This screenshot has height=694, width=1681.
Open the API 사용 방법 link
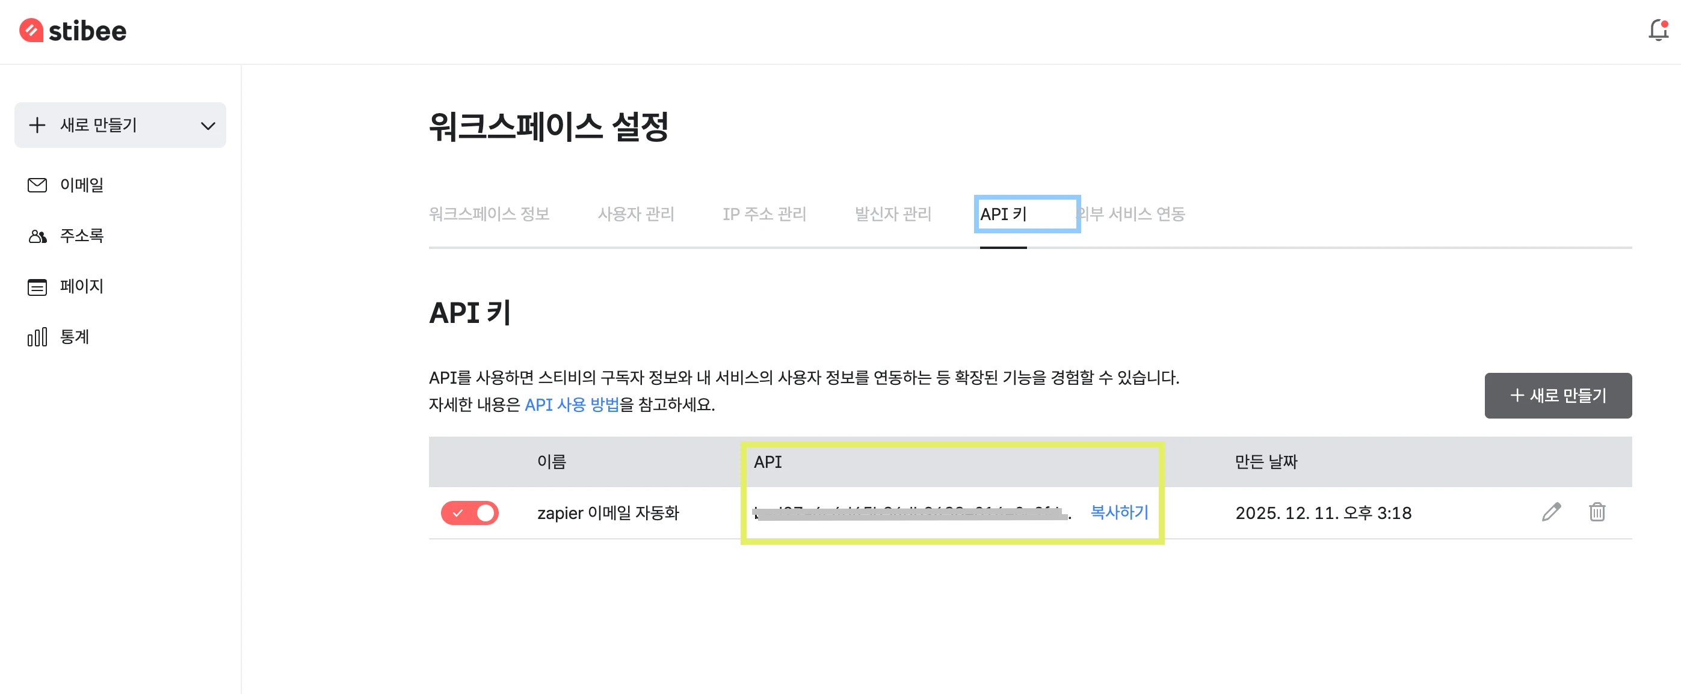[x=572, y=405]
